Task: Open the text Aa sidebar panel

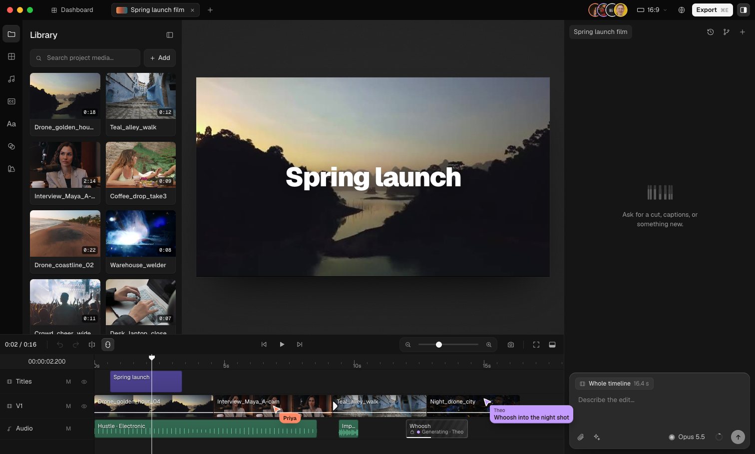Action: click(11, 124)
